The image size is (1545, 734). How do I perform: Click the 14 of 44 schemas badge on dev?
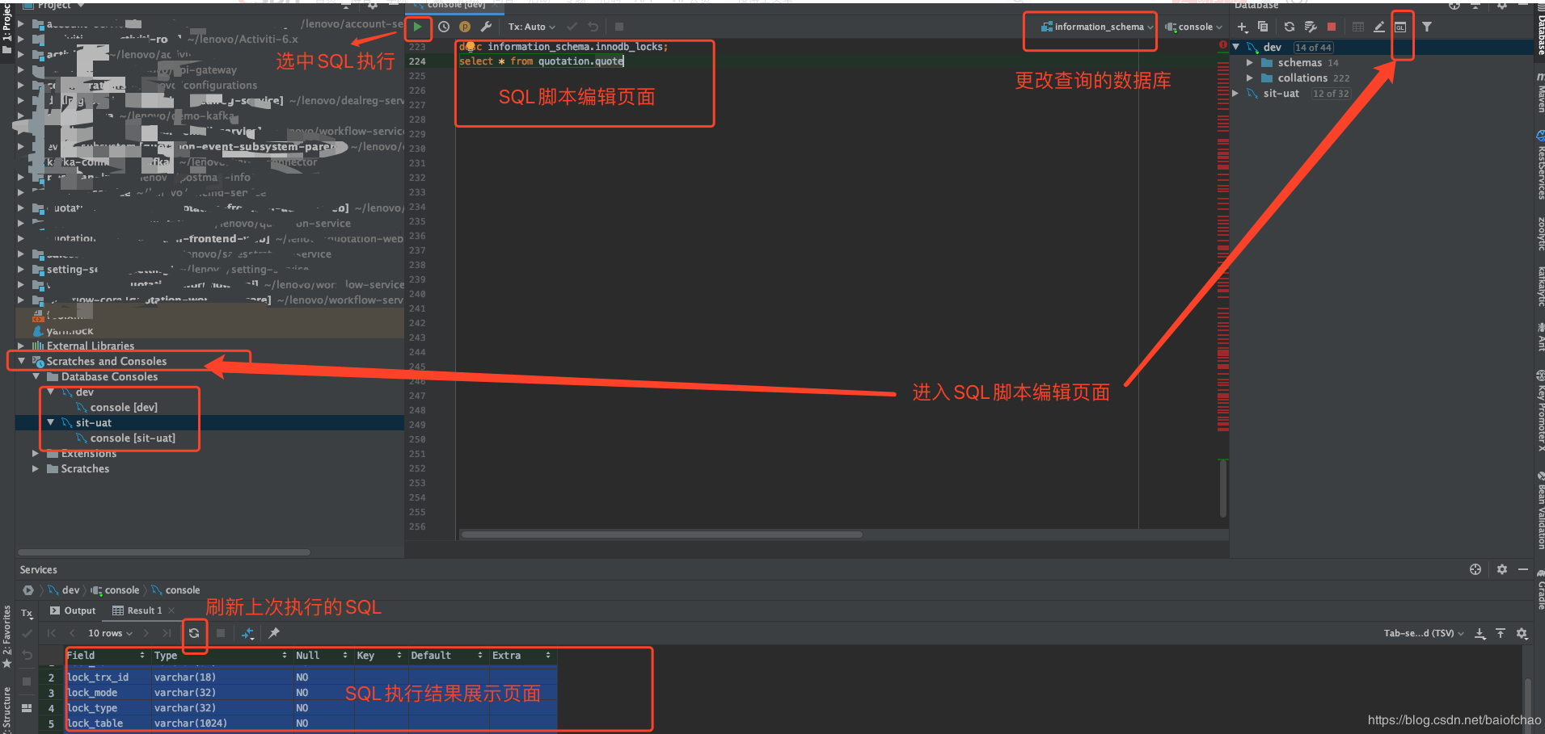point(1313,48)
